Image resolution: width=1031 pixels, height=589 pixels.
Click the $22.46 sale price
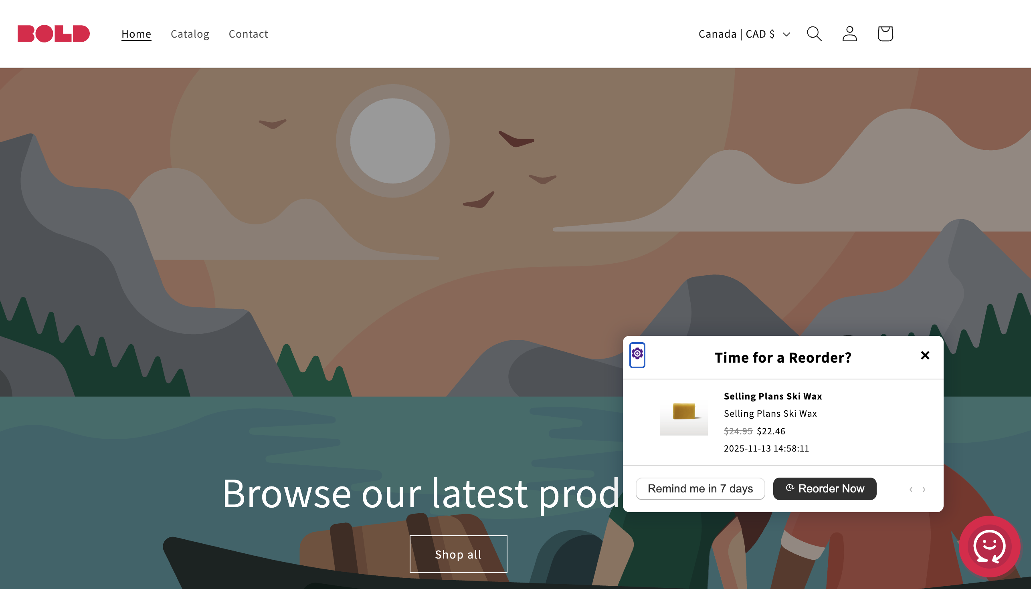[771, 431]
